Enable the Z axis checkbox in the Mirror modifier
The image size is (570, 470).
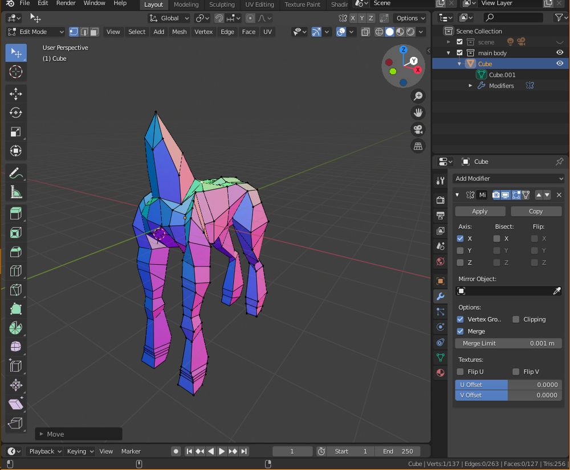pyautogui.click(x=460, y=262)
